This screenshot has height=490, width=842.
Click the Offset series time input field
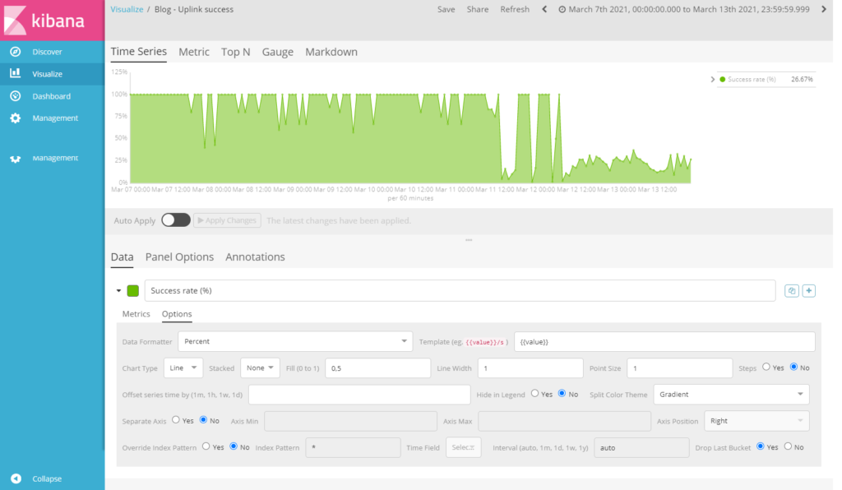coord(359,395)
